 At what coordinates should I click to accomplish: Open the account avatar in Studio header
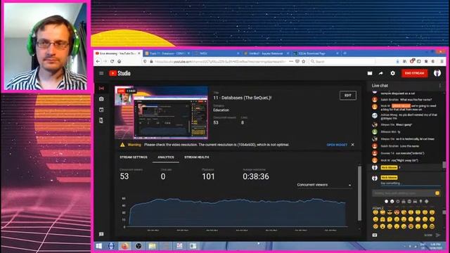coord(437,73)
